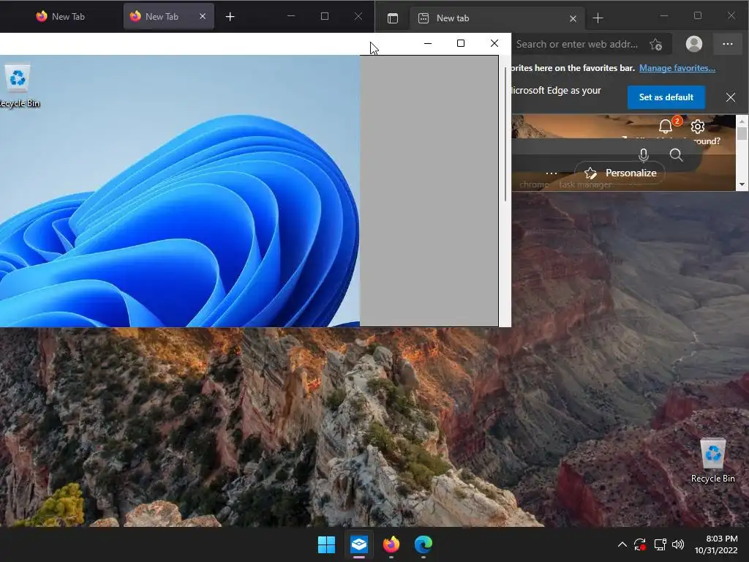Open the Edge profile avatar
749x562 pixels.
[x=693, y=44]
